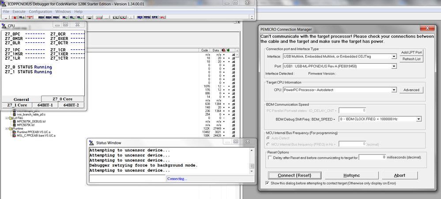441x199 pixels.
Task: Open the Windows menu
Action: point(63,11)
